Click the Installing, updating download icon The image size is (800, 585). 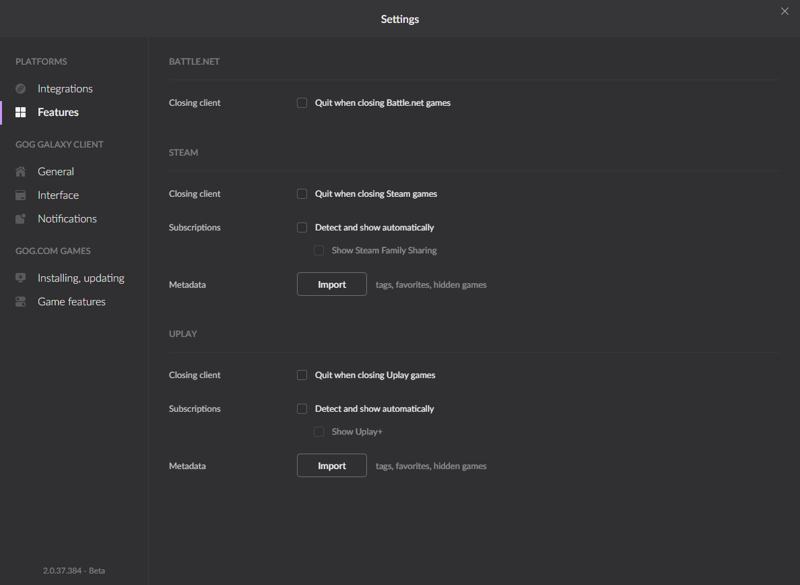[x=20, y=278]
